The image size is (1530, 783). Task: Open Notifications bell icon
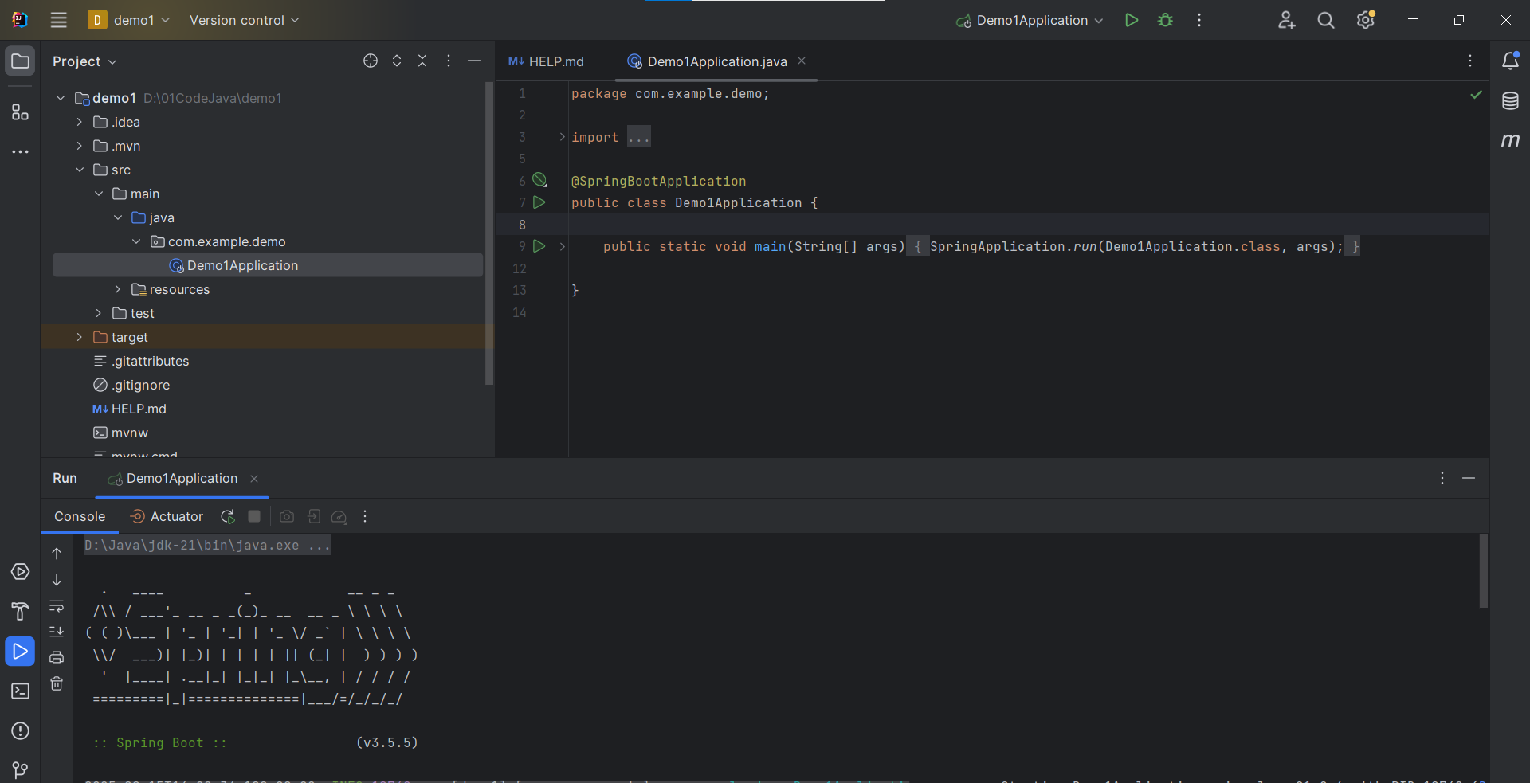point(1510,61)
